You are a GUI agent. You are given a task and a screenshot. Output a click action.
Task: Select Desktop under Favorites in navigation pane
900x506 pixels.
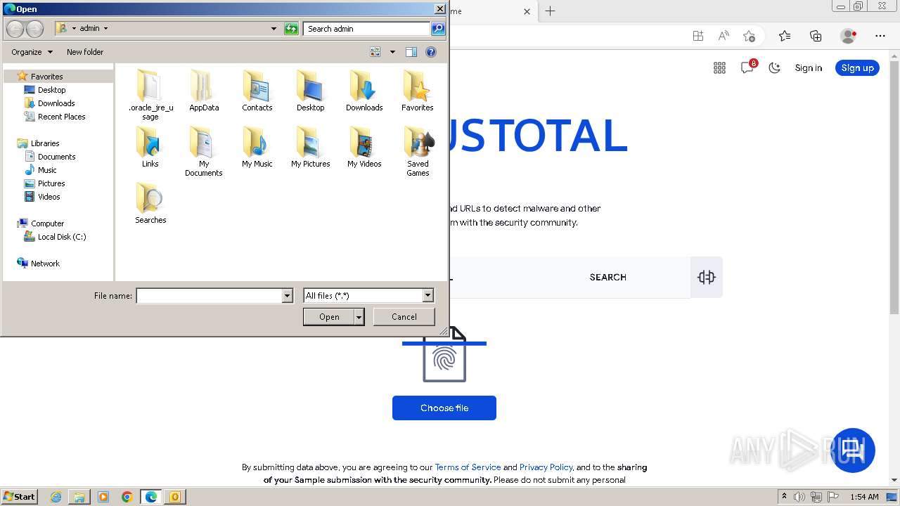coord(51,90)
